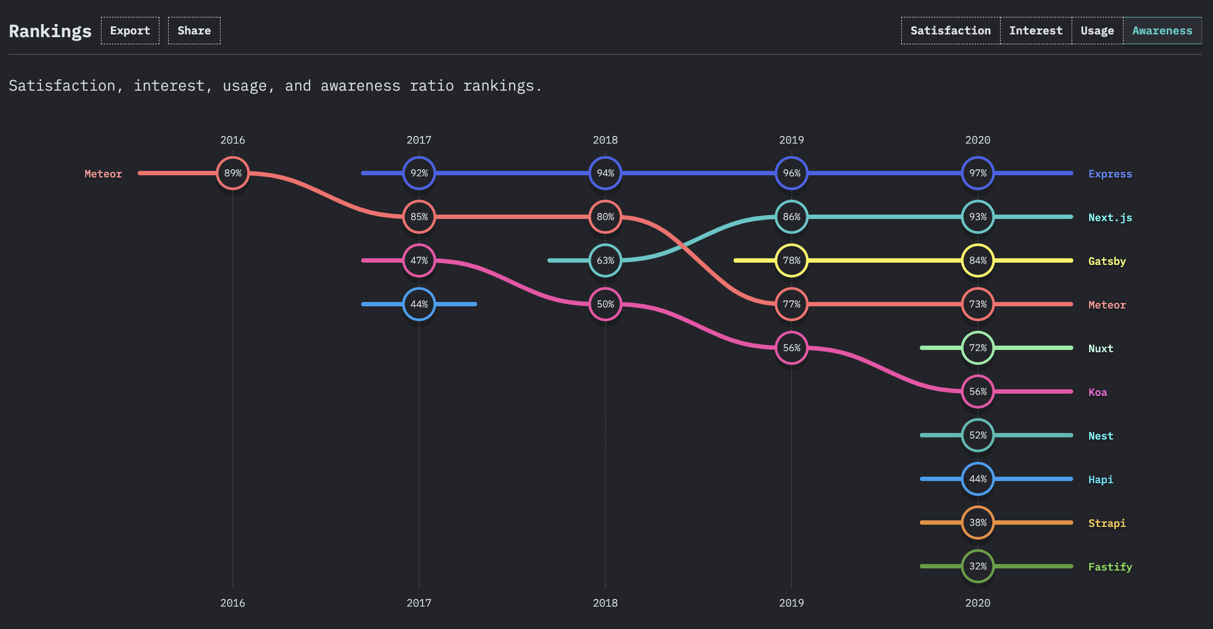Select the Nest legend label
Screen dimensions: 1213x629
pos(1101,436)
